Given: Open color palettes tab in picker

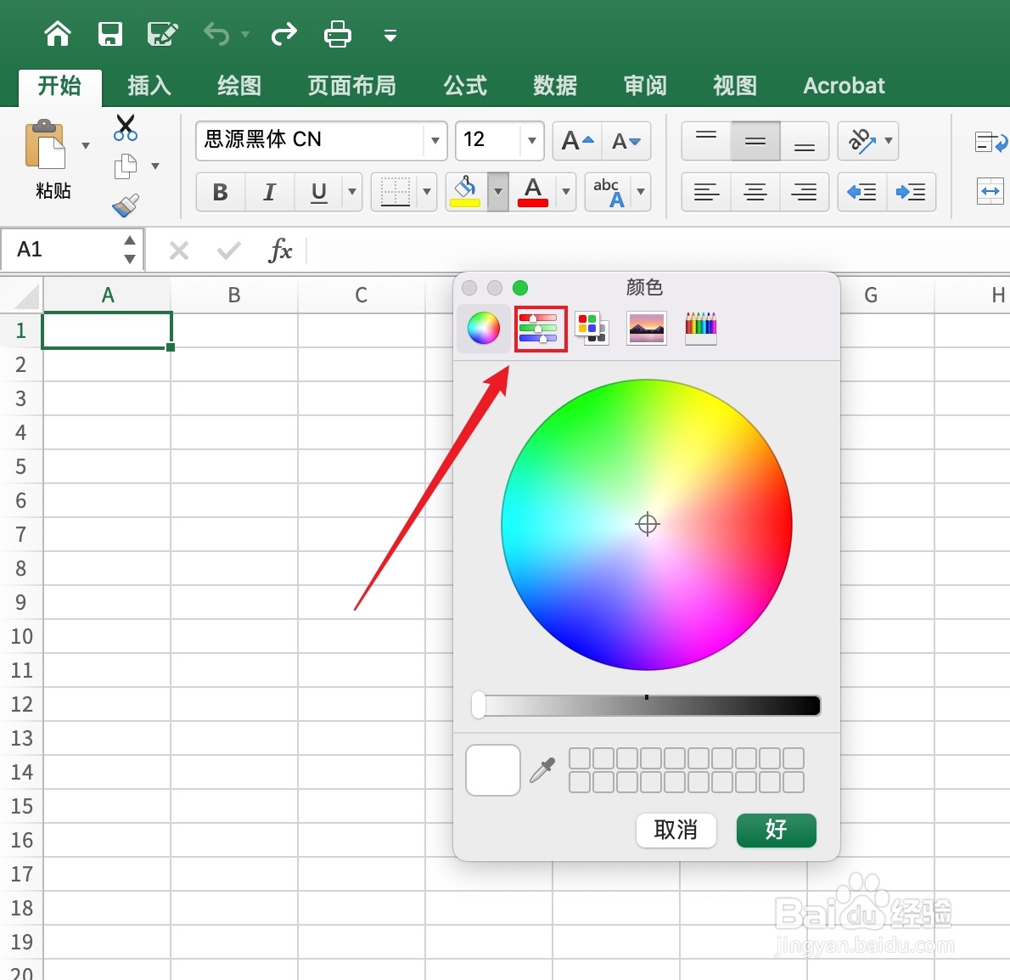Looking at the screenshot, I should point(592,329).
